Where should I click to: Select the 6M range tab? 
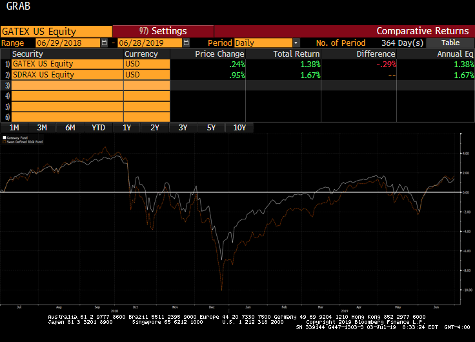coord(70,128)
